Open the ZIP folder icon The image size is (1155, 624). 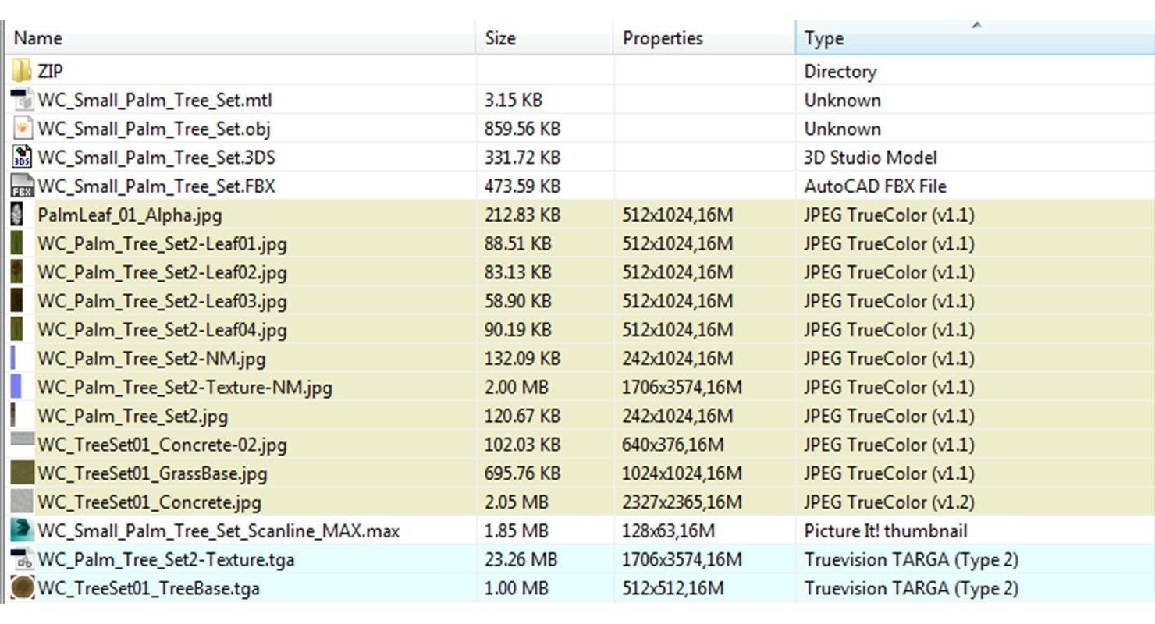22,71
